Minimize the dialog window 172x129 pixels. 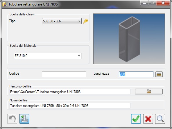(144, 3)
